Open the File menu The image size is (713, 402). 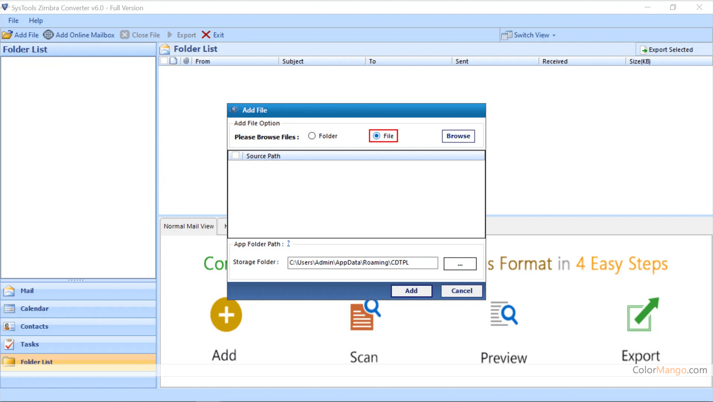13,21
